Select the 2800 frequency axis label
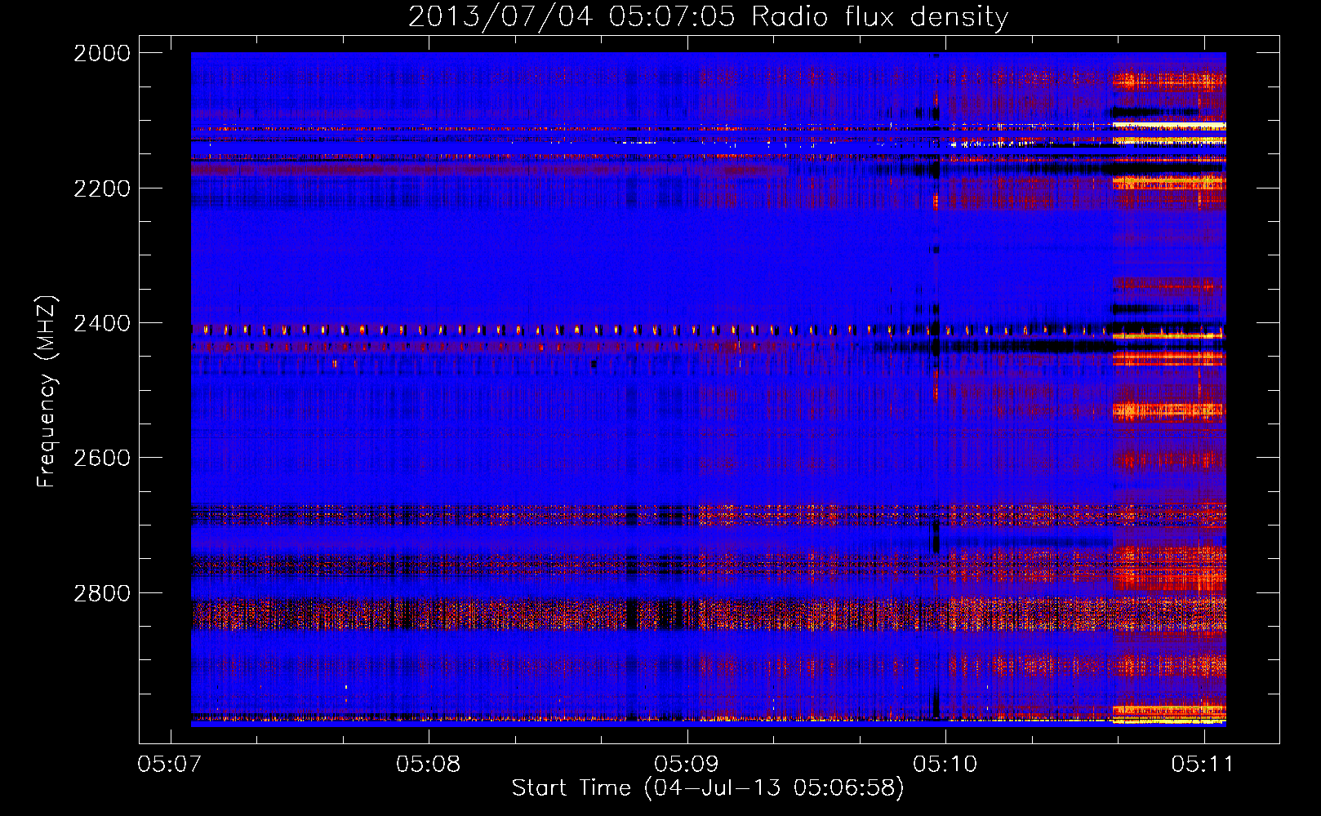 point(102,593)
